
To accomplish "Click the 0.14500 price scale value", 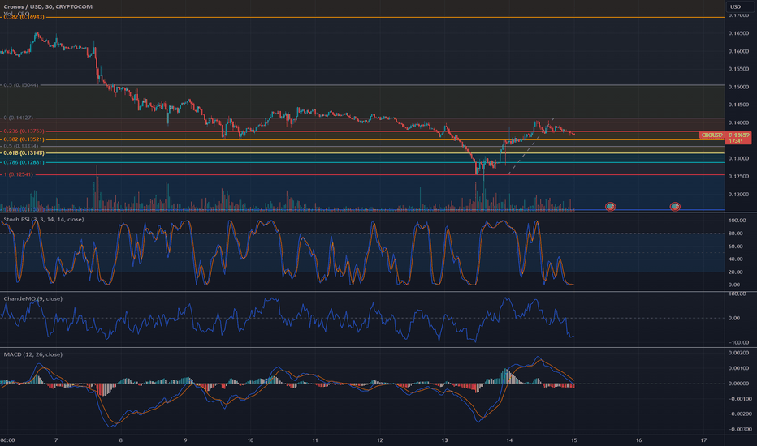I will (738, 105).
